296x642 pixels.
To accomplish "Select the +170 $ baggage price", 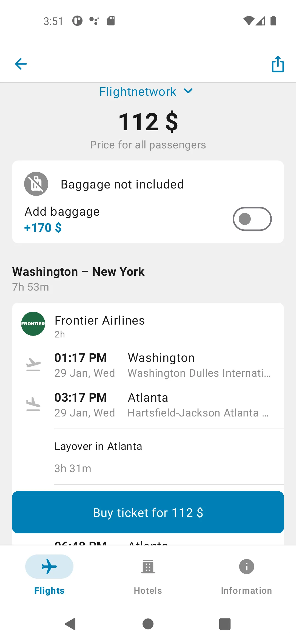I will 43,228.
